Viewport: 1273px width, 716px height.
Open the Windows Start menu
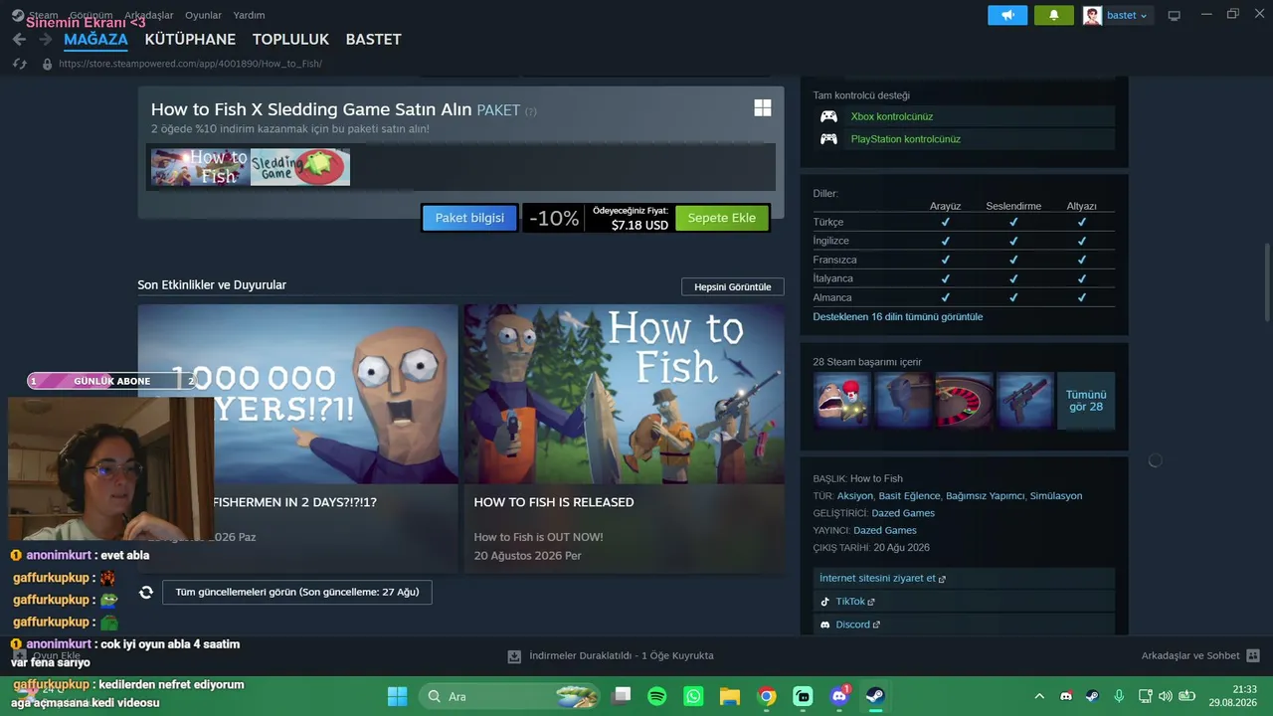[x=397, y=696]
